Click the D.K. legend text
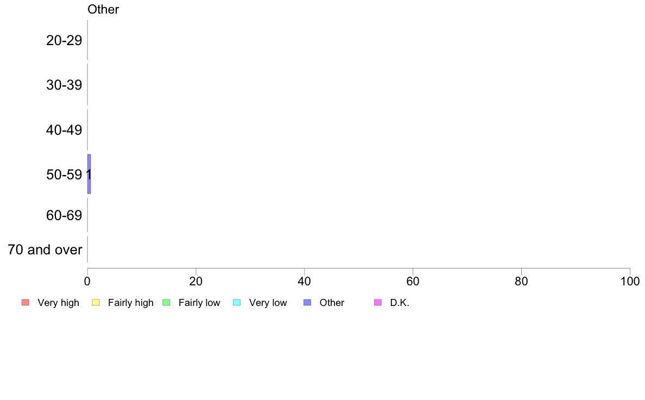 400,303
